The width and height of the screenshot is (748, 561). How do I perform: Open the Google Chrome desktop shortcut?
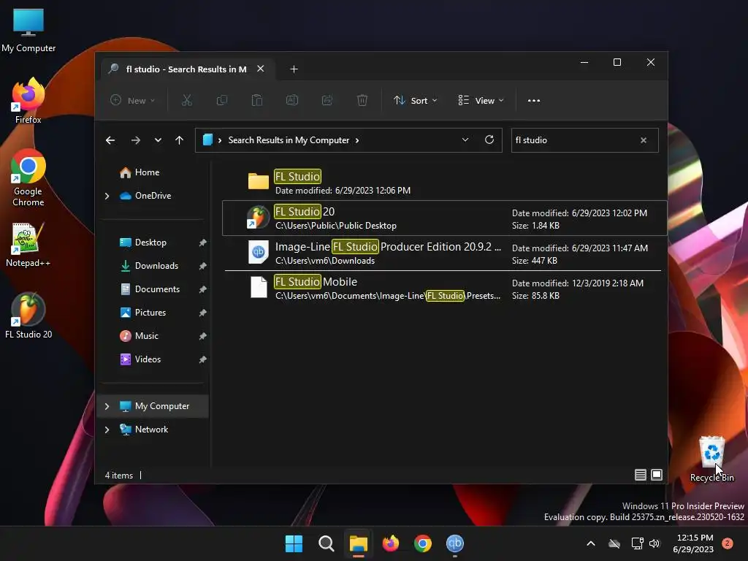[28, 178]
